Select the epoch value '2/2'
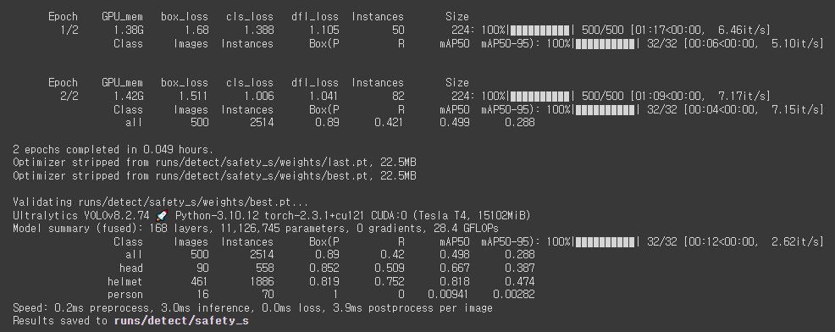This screenshot has width=835, height=332. click(69, 96)
